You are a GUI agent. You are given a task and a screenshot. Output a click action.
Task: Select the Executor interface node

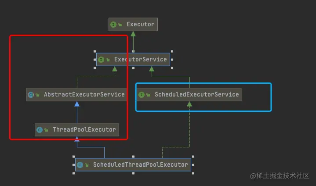tap(133, 24)
